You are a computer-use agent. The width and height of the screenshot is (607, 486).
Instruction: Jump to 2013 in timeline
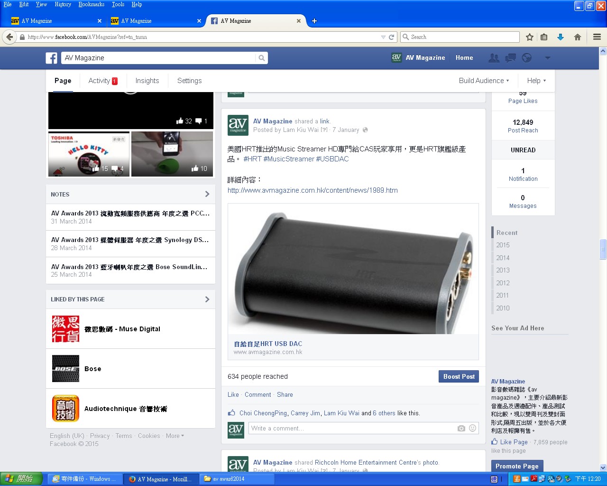click(503, 270)
